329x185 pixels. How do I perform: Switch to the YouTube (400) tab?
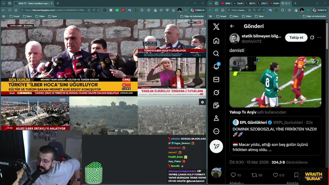(x=226, y=3)
